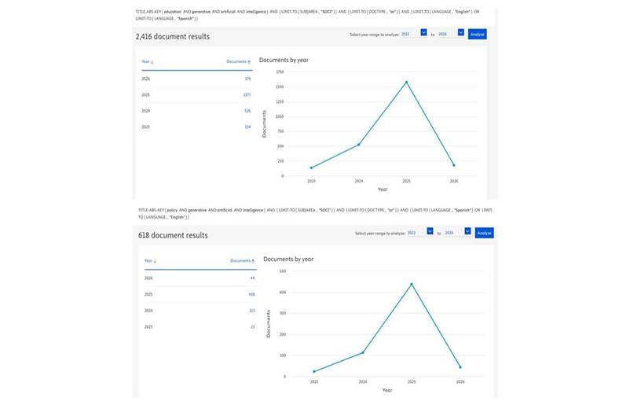Click 2024 data point on upper chart

[359, 145]
